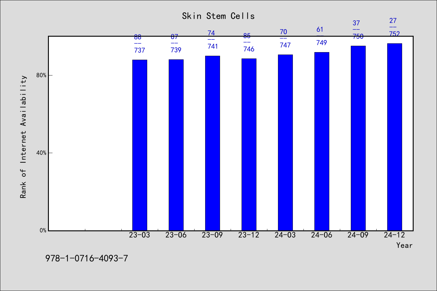Click the value 737 above 23-03 bar

click(x=140, y=50)
